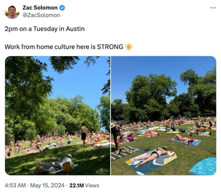221x193 pixels.
Task: Visit the @ZacSolomon handle link
Action: tap(41, 15)
